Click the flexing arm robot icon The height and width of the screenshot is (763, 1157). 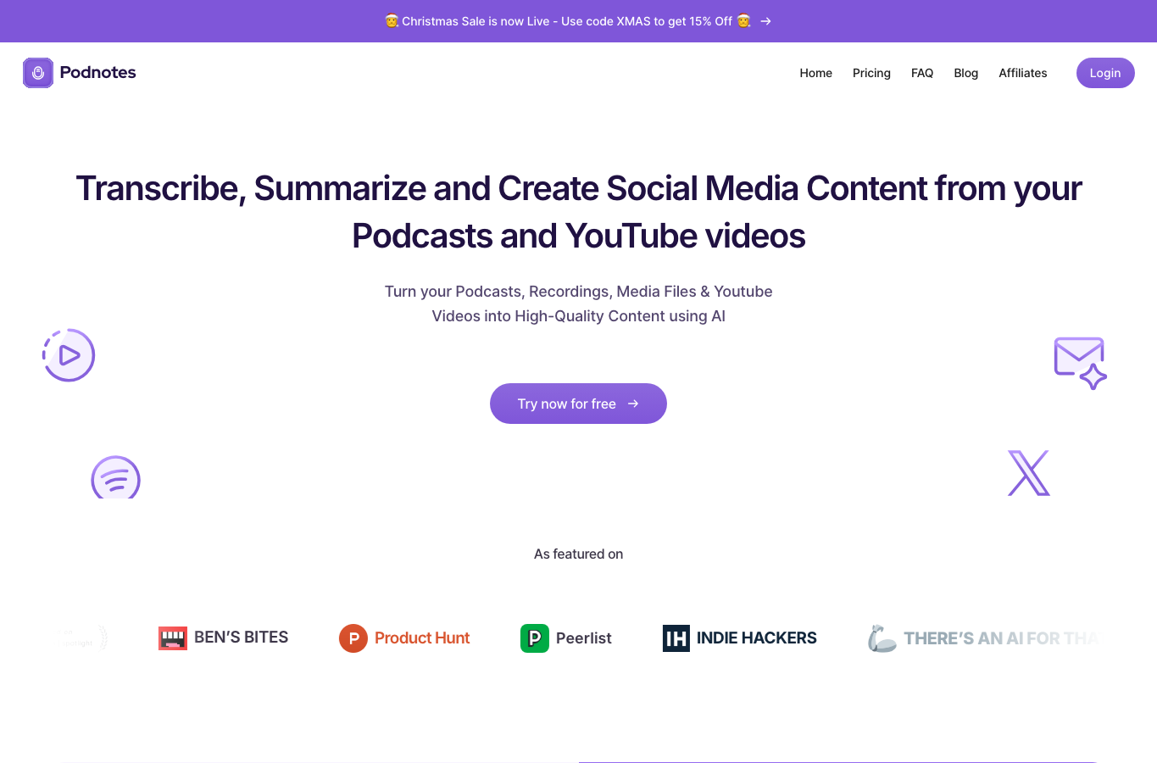[x=882, y=638]
